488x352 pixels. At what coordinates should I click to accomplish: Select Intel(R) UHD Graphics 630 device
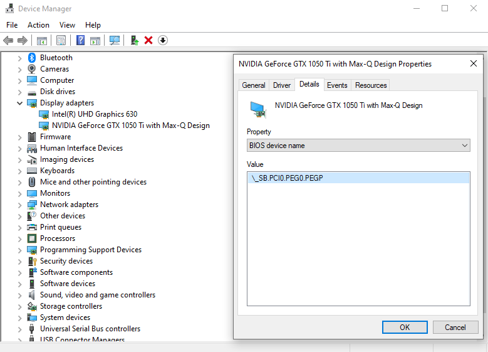(94, 114)
